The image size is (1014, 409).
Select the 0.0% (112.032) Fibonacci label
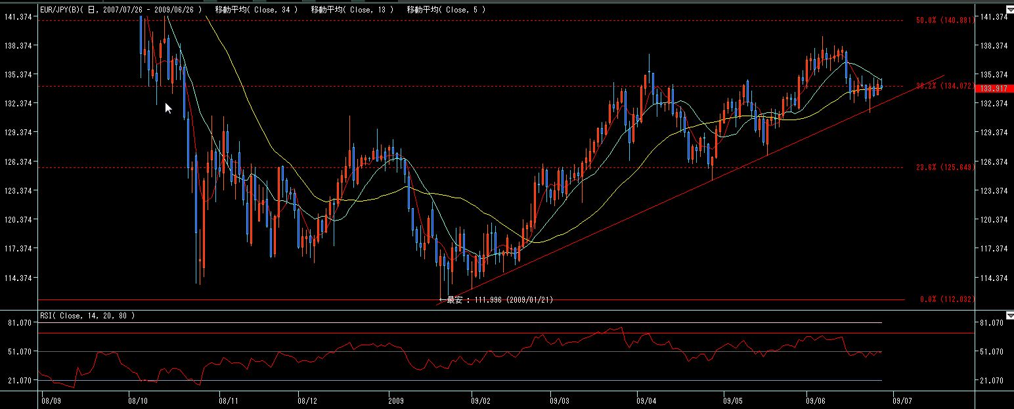[x=947, y=299]
